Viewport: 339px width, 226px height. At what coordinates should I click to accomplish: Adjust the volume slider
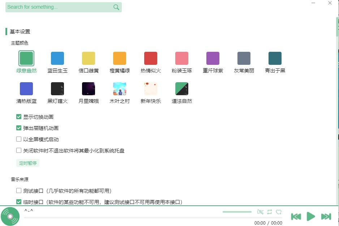[237, 212]
